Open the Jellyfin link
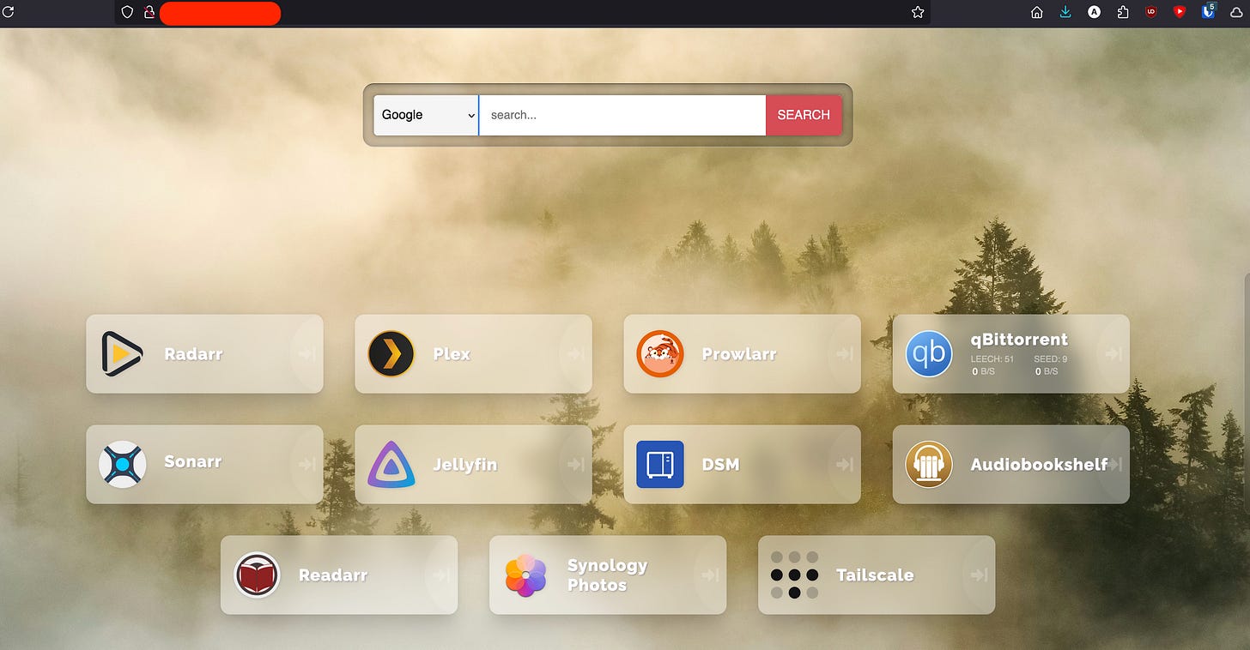 [x=464, y=464]
